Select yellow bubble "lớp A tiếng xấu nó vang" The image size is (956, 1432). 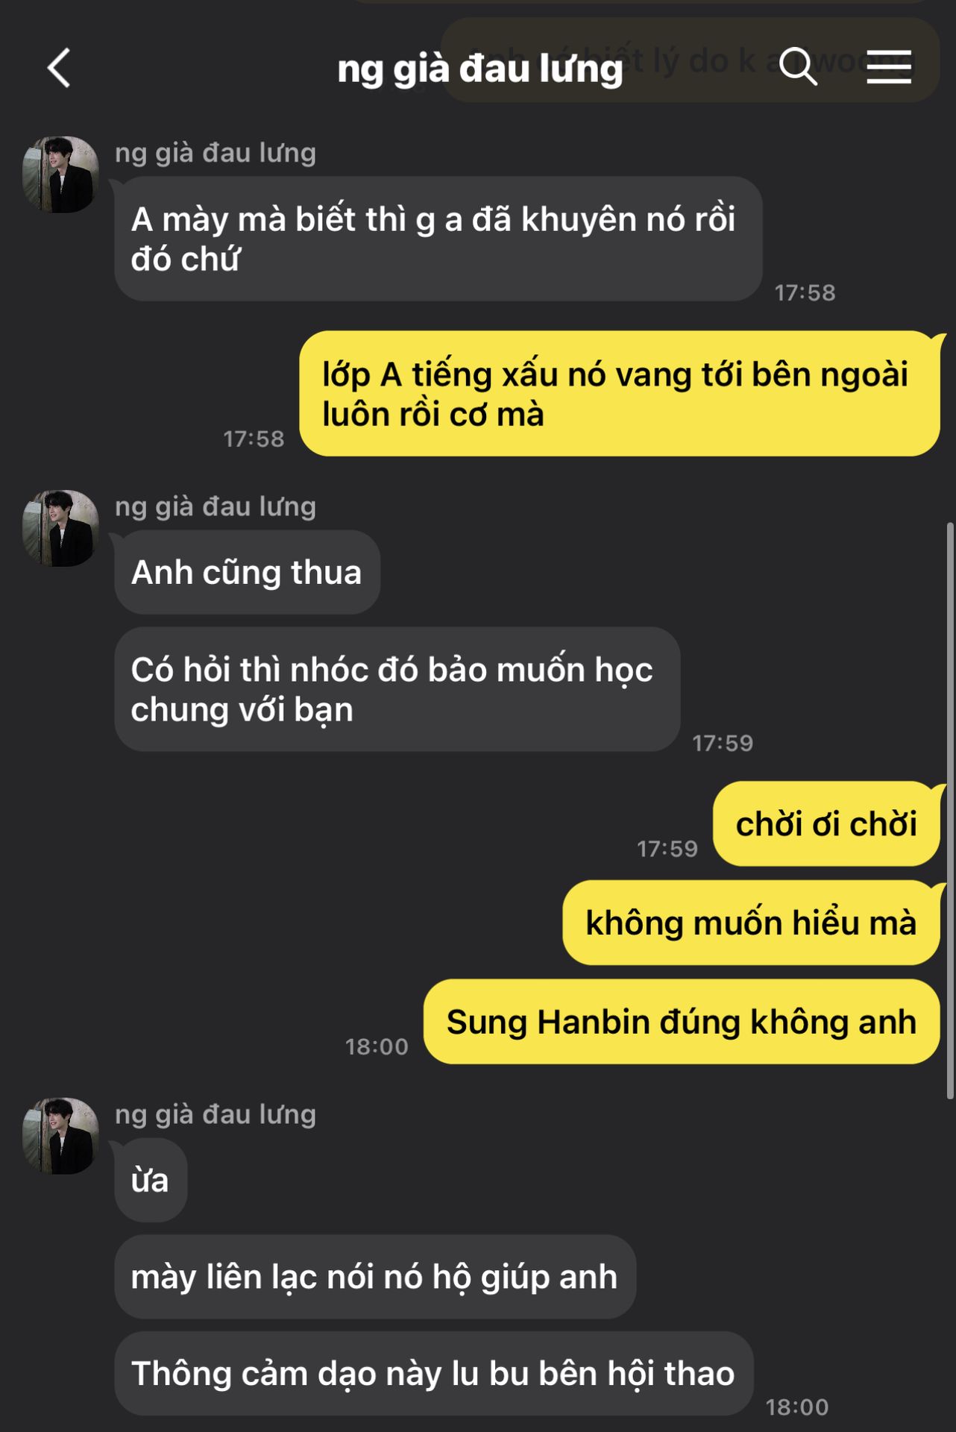pyautogui.click(x=620, y=394)
